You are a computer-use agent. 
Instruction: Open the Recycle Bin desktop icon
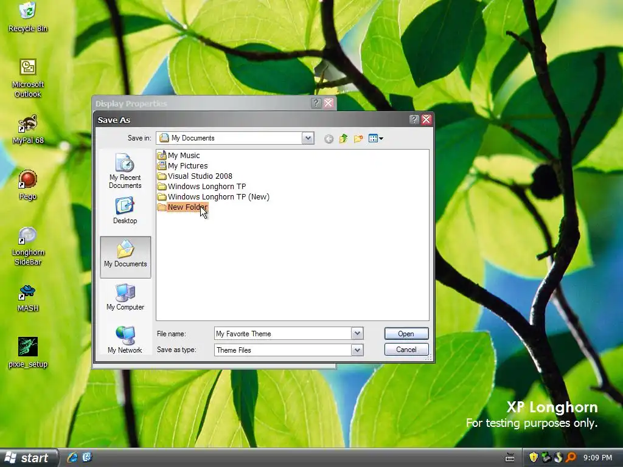click(x=27, y=16)
